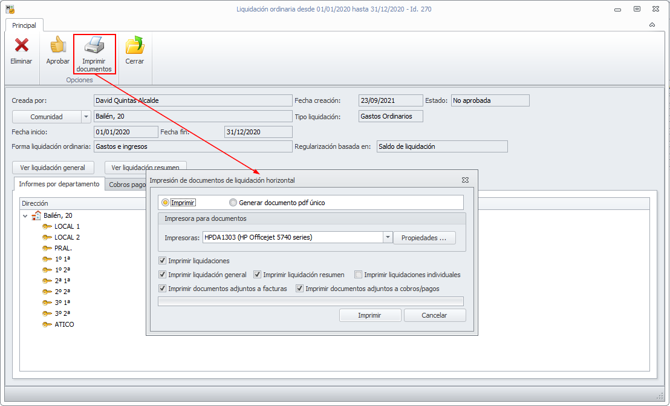Toggle Imprimir liquidaciones checkbox

(163, 261)
